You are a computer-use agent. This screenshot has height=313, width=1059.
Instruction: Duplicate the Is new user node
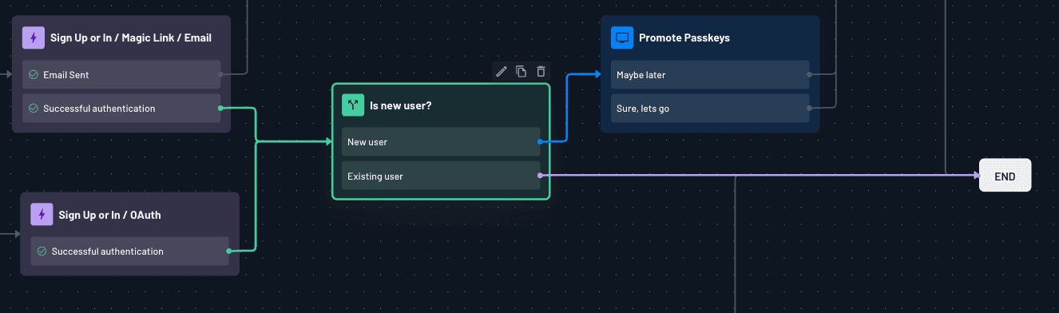522,72
